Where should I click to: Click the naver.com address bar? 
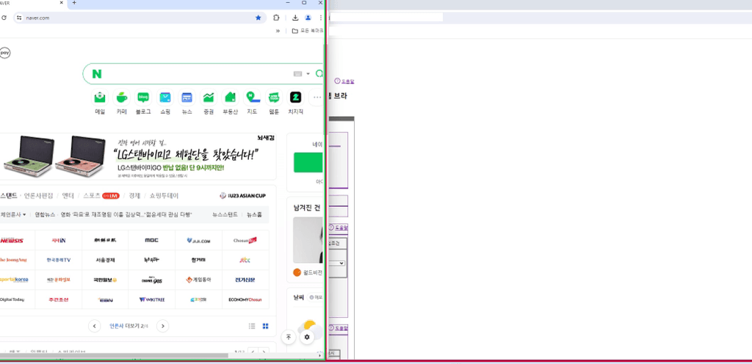139,18
